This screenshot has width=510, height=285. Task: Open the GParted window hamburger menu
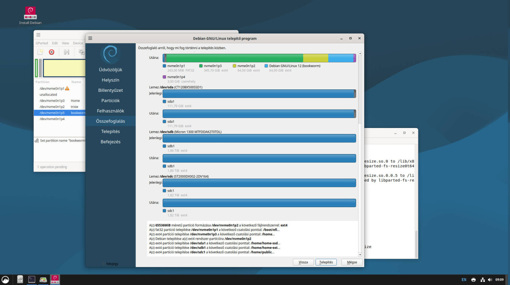(38, 35)
